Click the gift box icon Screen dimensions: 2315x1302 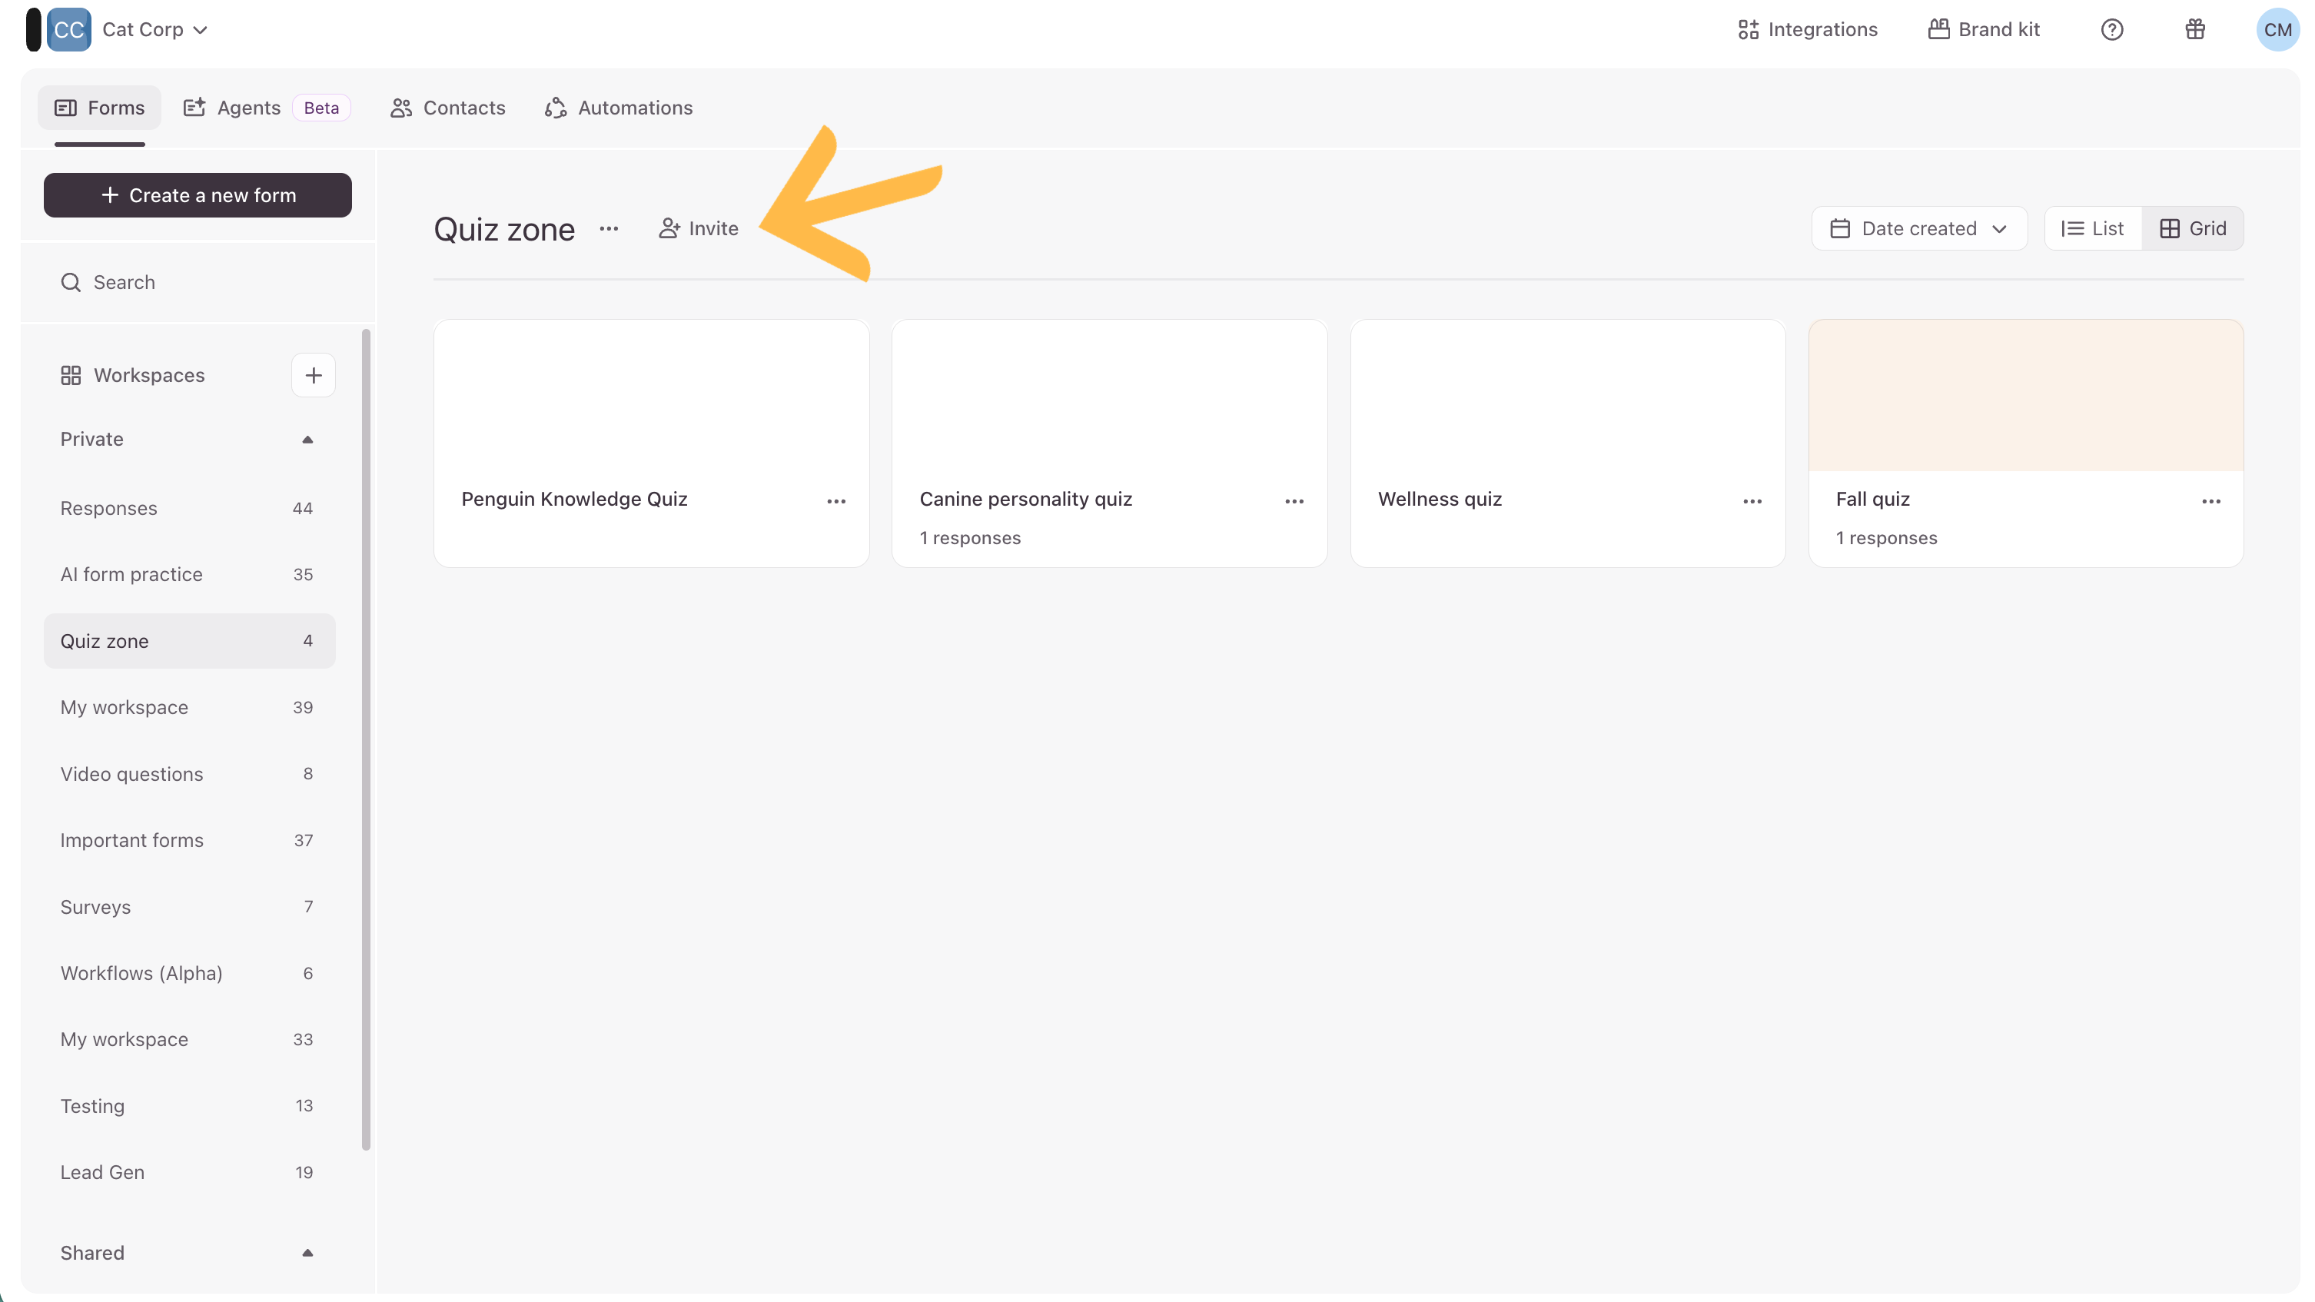point(2194,30)
